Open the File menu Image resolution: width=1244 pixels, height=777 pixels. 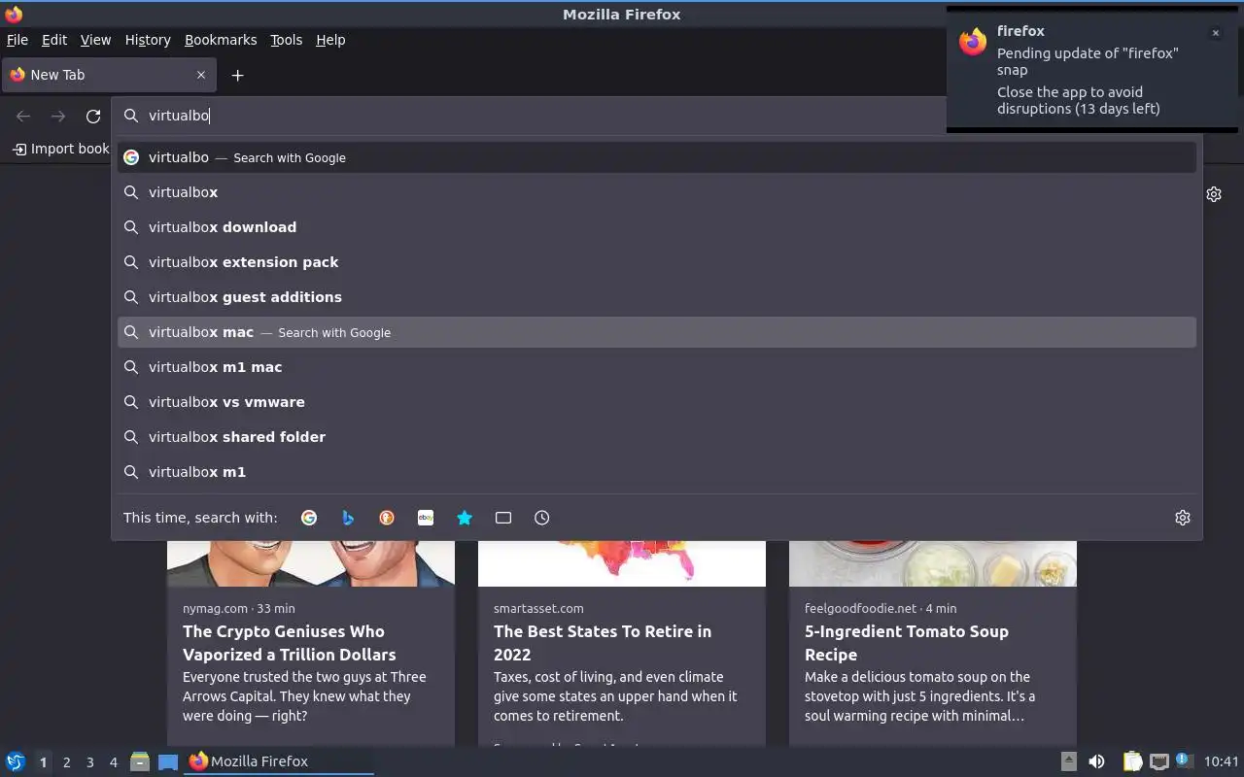tap(17, 40)
